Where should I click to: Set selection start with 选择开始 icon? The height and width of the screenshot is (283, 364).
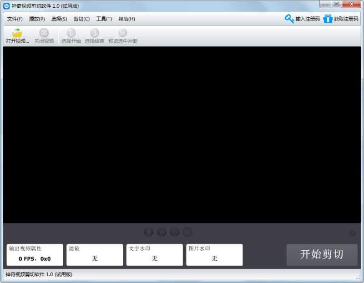71,33
